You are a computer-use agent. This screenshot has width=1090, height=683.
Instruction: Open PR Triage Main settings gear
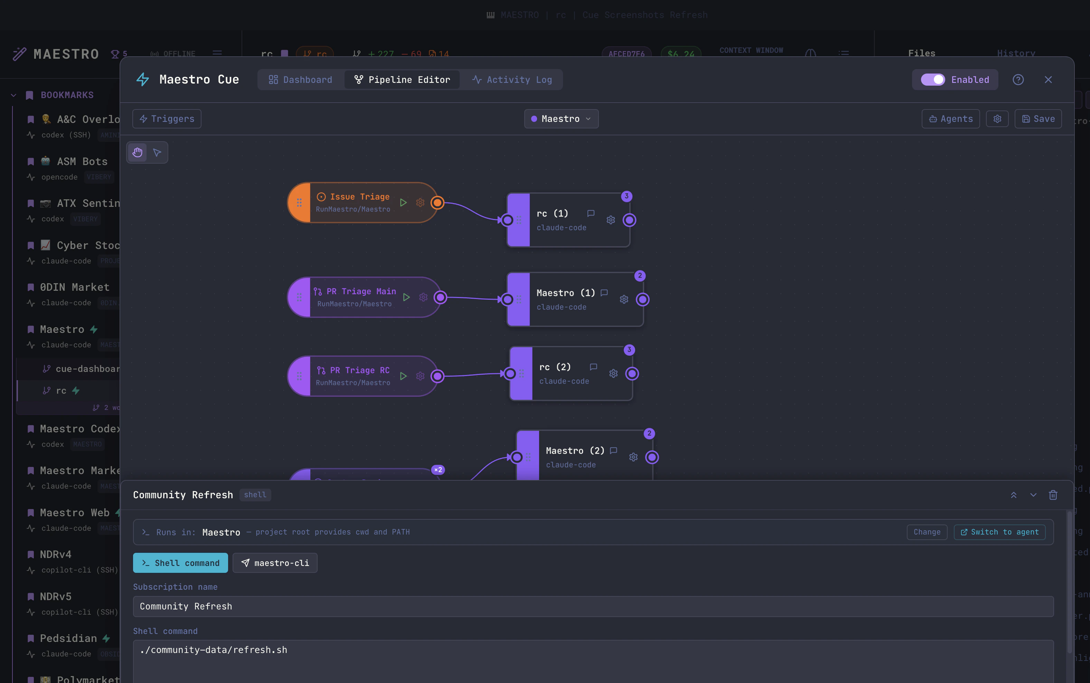pyautogui.click(x=423, y=297)
